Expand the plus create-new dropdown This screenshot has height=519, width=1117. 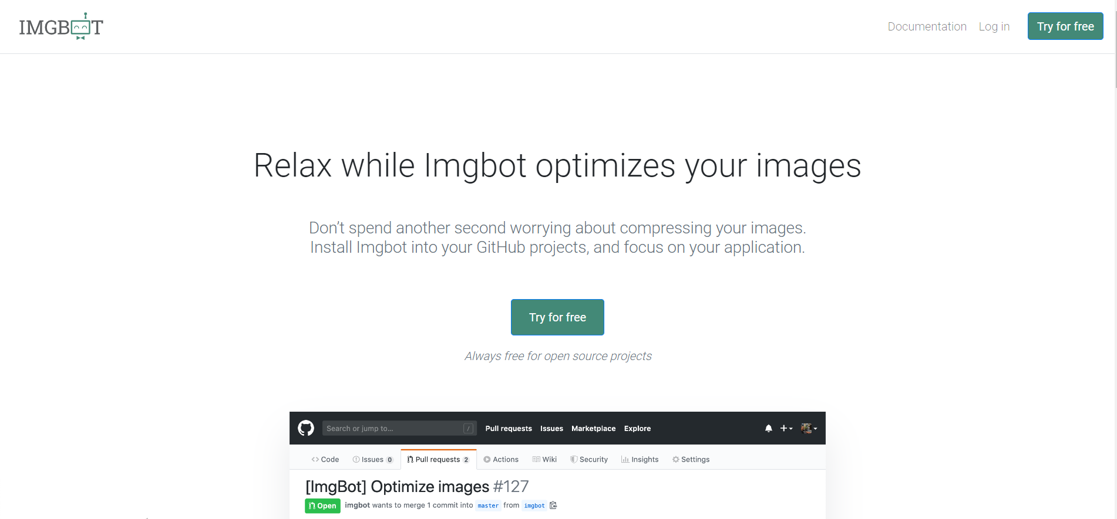tap(786, 429)
